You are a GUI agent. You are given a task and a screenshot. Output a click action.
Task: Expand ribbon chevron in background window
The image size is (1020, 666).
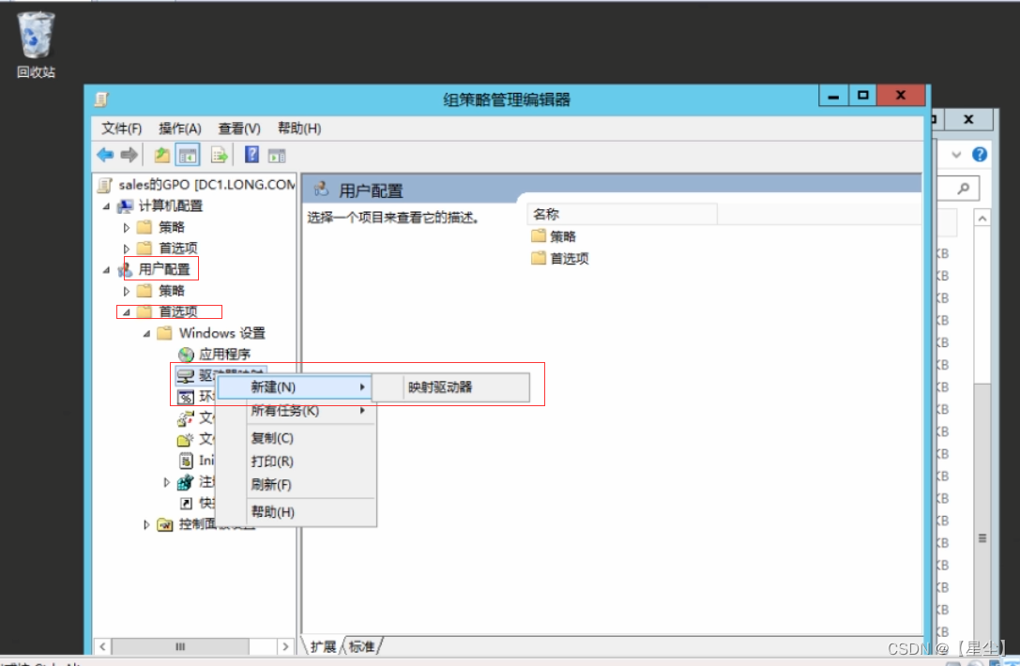click(x=956, y=155)
